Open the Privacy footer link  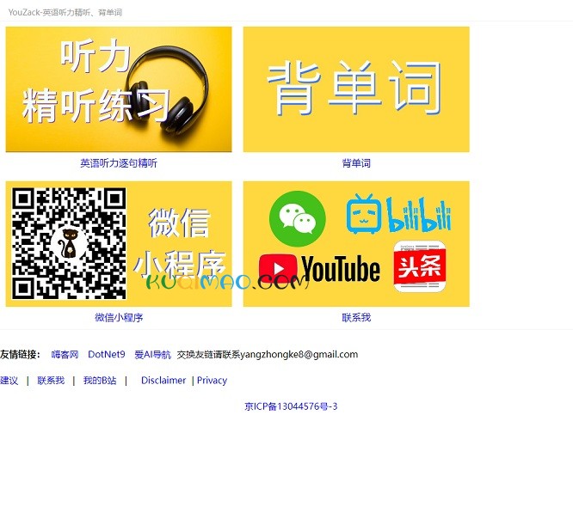click(212, 381)
